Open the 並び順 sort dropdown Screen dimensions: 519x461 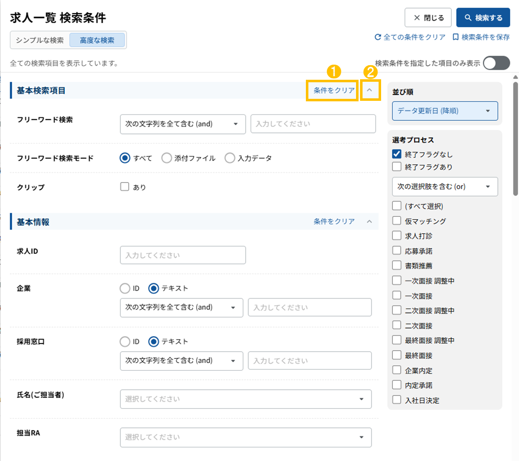[x=445, y=111]
